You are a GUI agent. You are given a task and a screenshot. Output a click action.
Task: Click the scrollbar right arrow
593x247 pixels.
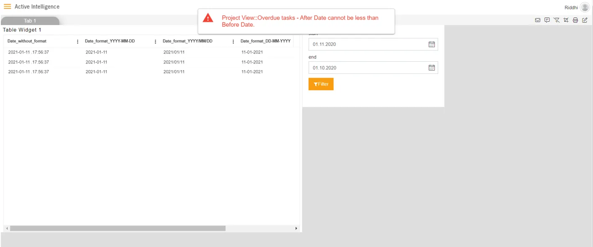296,228
